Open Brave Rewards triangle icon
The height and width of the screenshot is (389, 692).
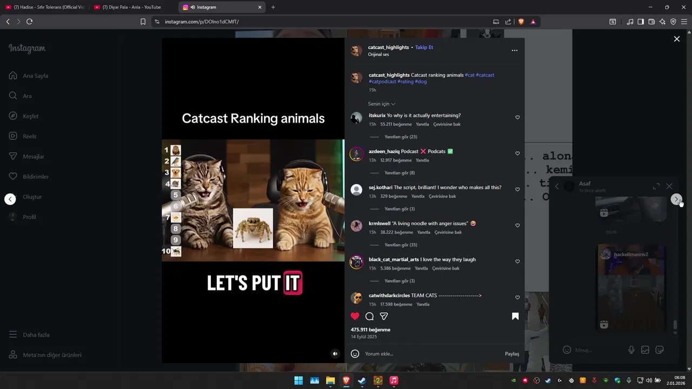tap(533, 22)
